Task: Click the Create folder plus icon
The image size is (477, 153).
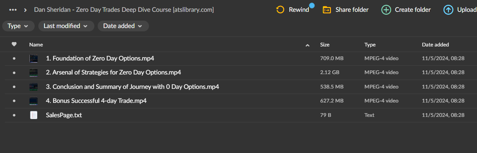Action: (x=386, y=10)
